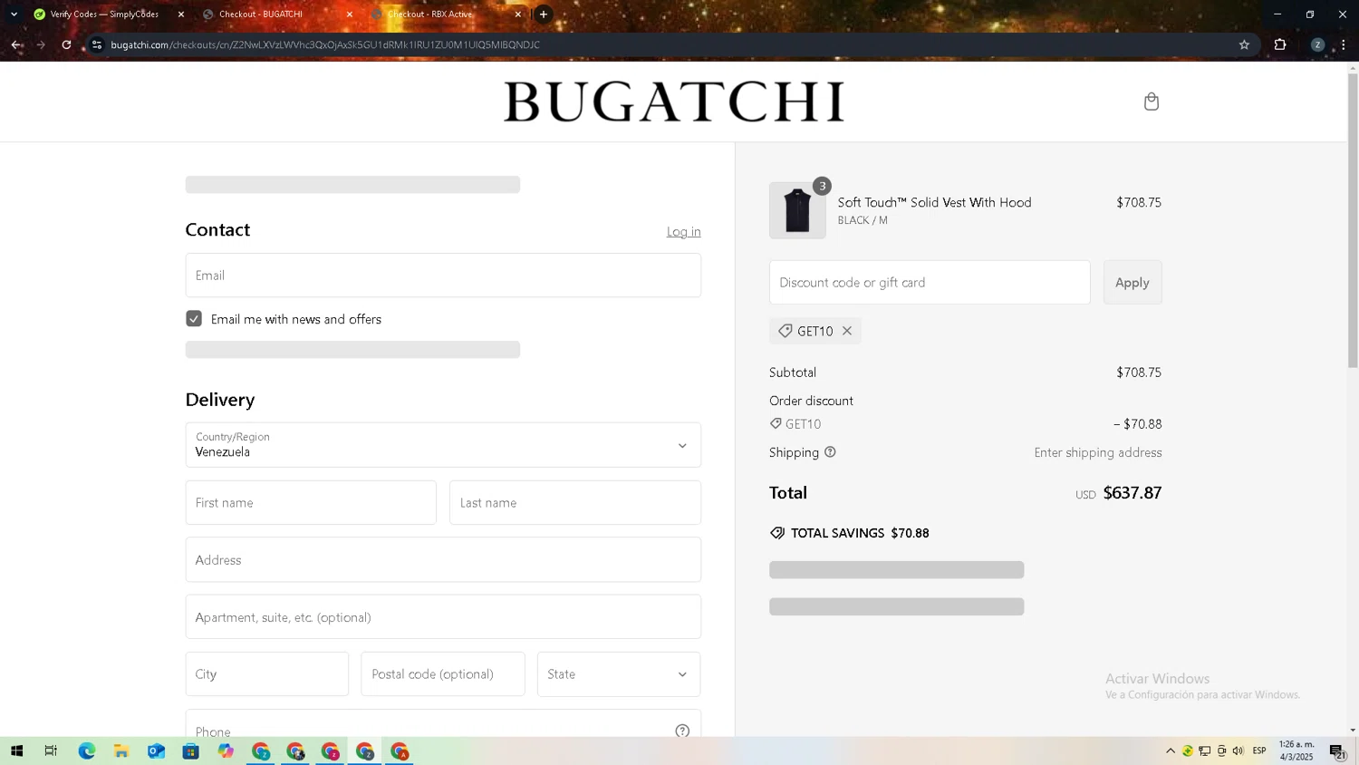The width and height of the screenshot is (1359, 765).
Task: Focus the Discount code or gift card field
Action: pyautogui.click(x=930, y=283)
